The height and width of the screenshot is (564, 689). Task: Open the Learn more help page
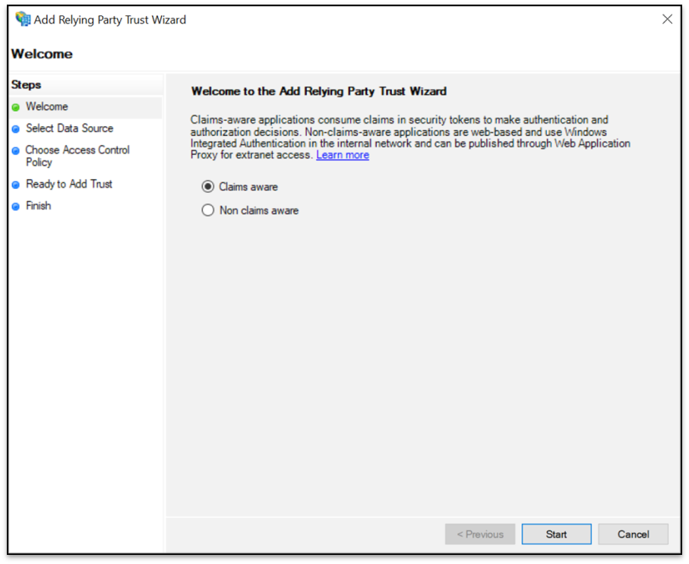click(342, 155)
